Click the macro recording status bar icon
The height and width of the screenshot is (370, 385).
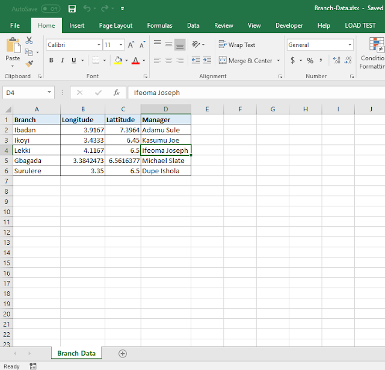[x=33, y=366]
